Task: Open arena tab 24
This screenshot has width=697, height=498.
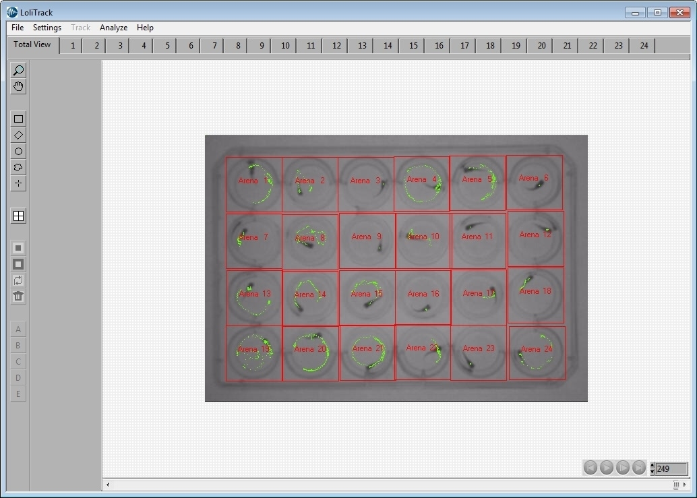Action: point(644,46)
